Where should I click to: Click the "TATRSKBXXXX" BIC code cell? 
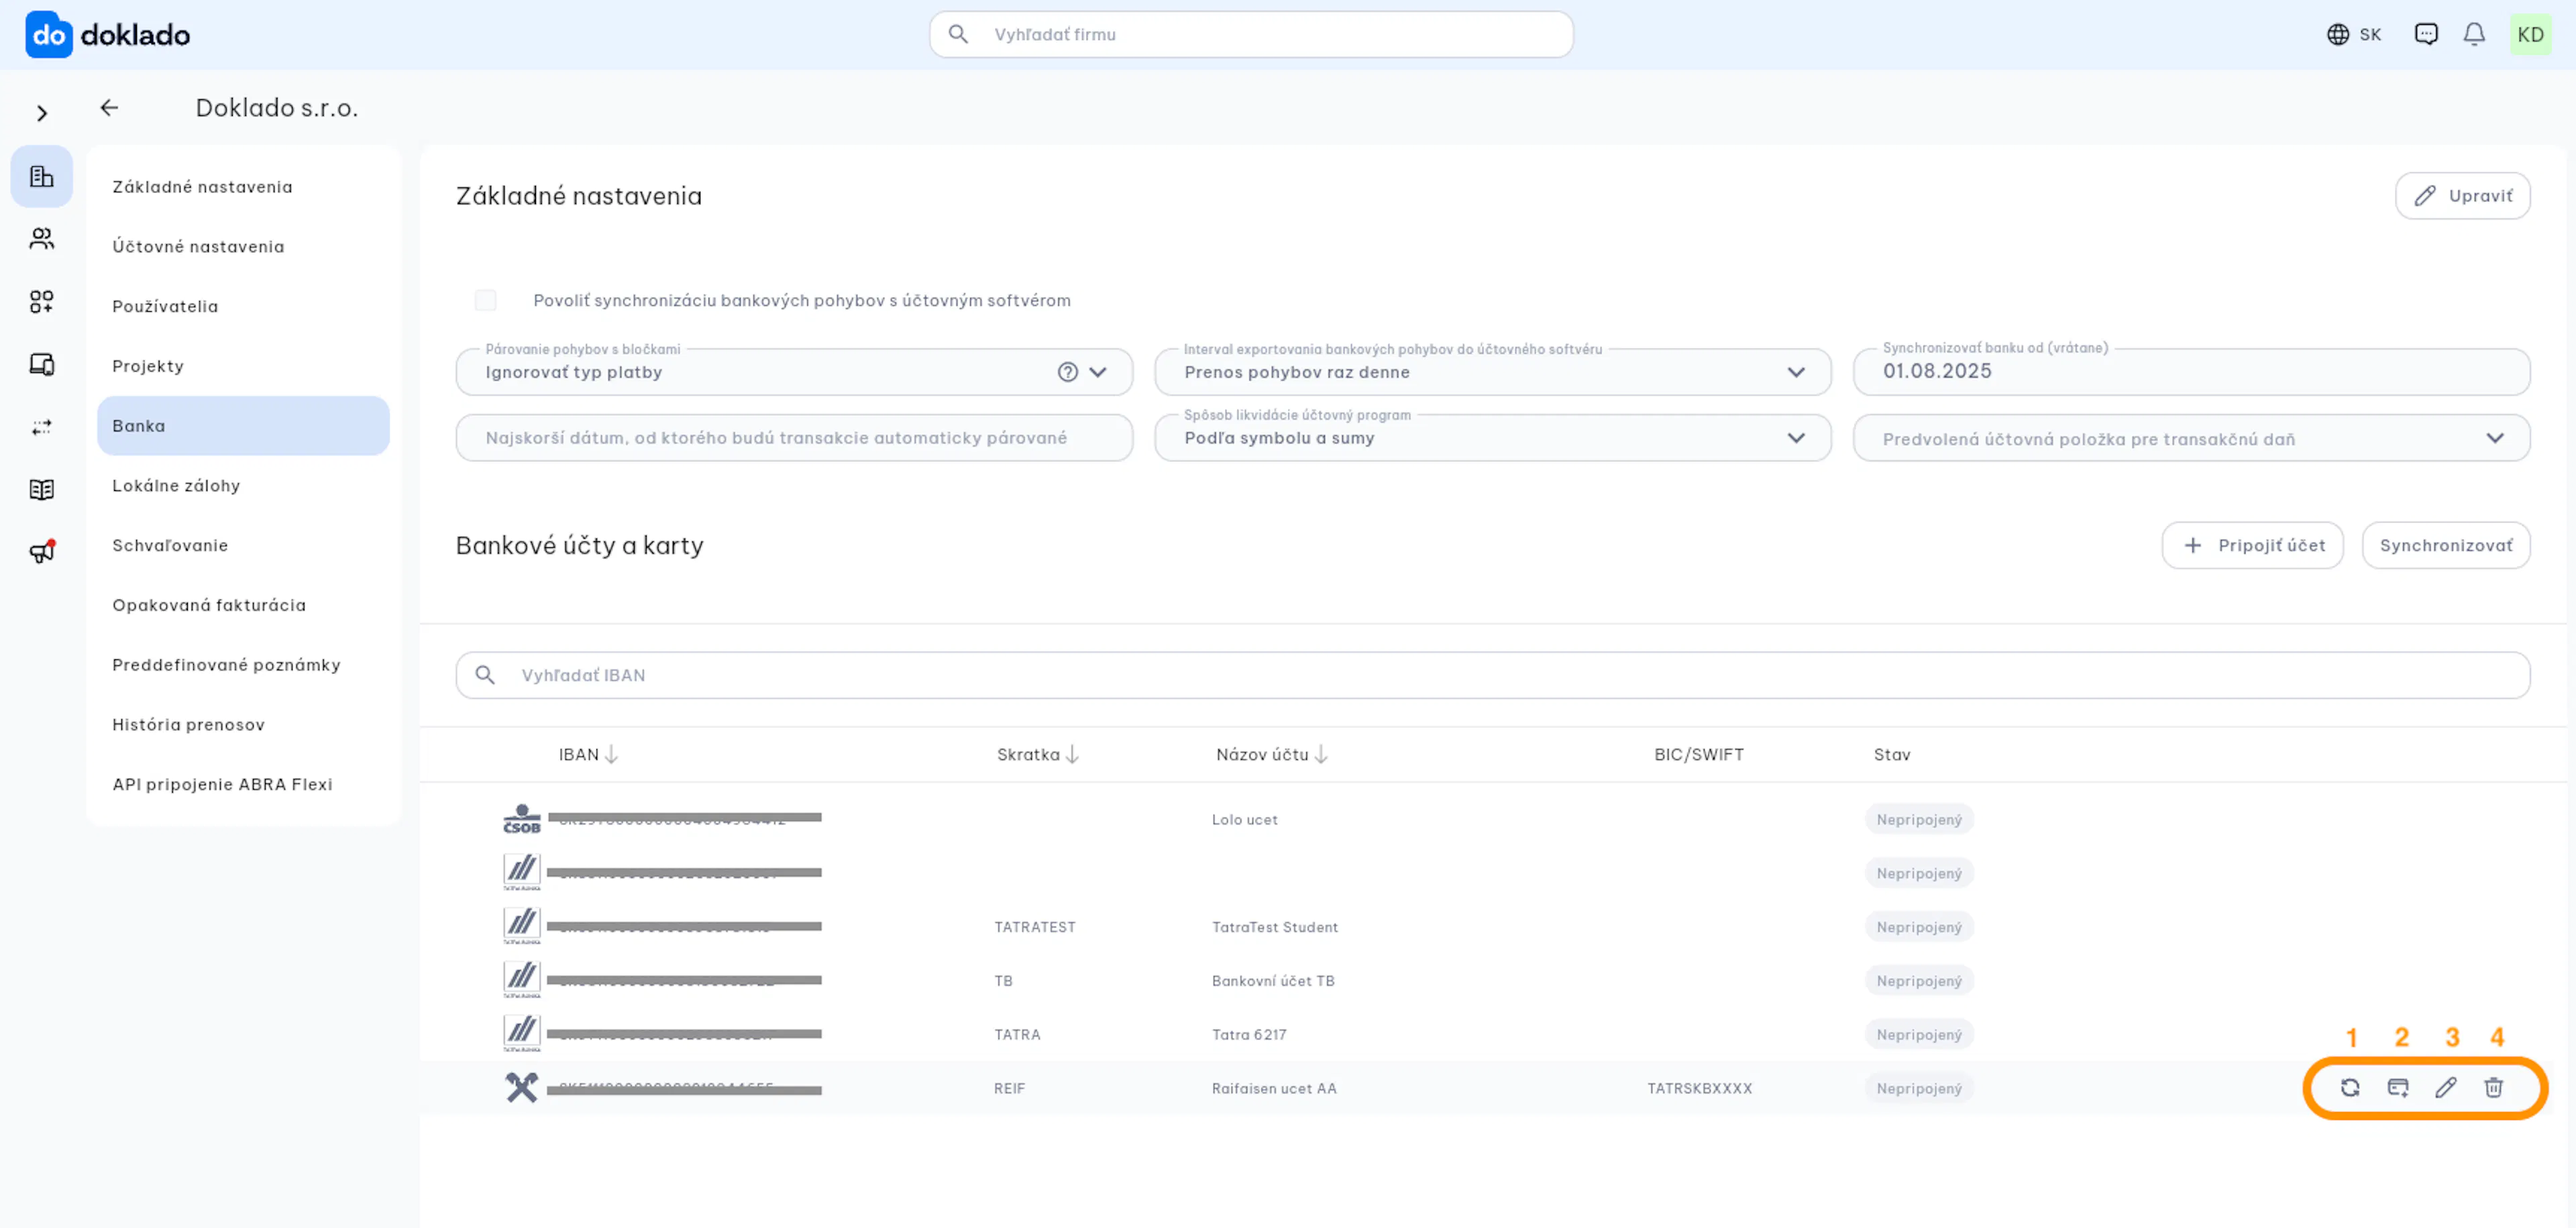(1699, 1089)
